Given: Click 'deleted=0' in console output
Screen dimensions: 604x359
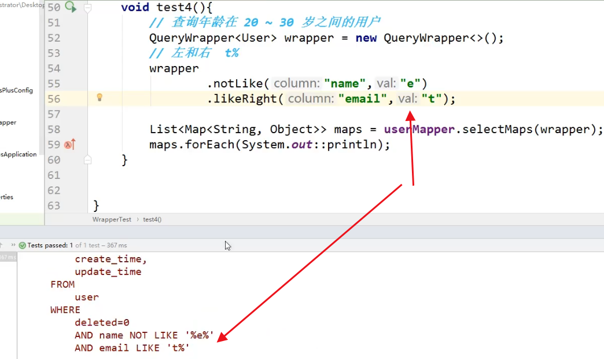Looking at the screenshot, I should coord(102,323).
